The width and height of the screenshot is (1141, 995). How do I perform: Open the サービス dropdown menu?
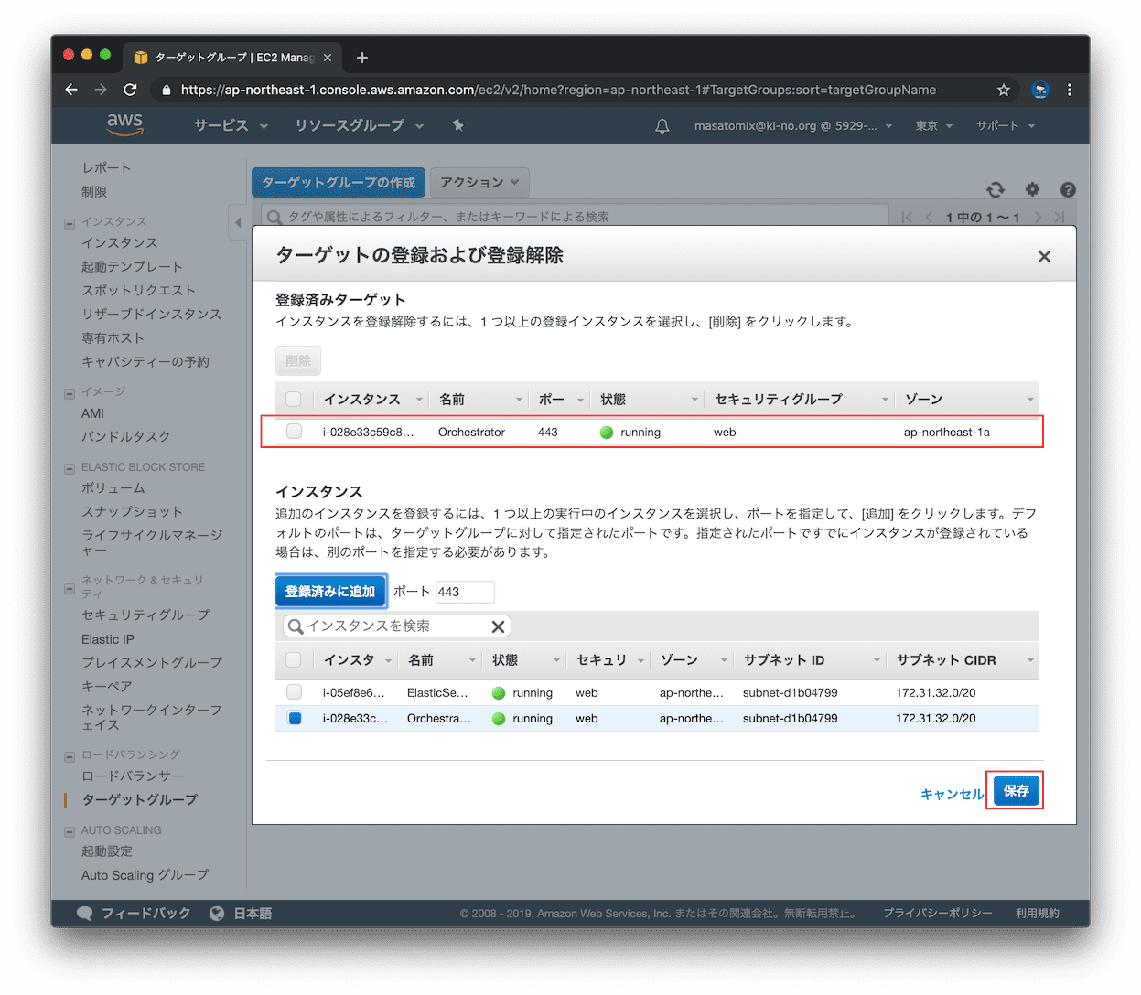coord(231,125)
